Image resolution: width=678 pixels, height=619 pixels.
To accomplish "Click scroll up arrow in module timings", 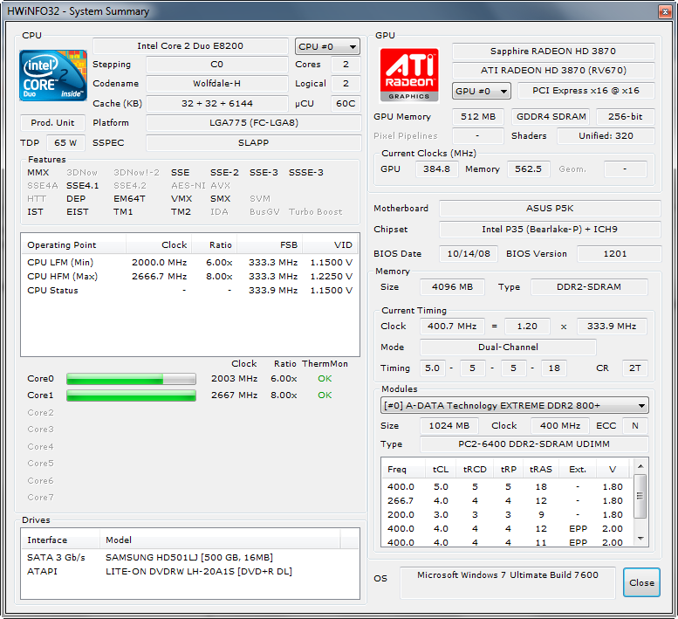I will 640,466.
